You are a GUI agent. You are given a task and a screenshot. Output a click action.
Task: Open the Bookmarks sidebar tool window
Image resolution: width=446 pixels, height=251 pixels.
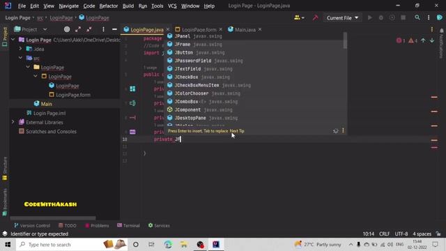click(5, 202)
